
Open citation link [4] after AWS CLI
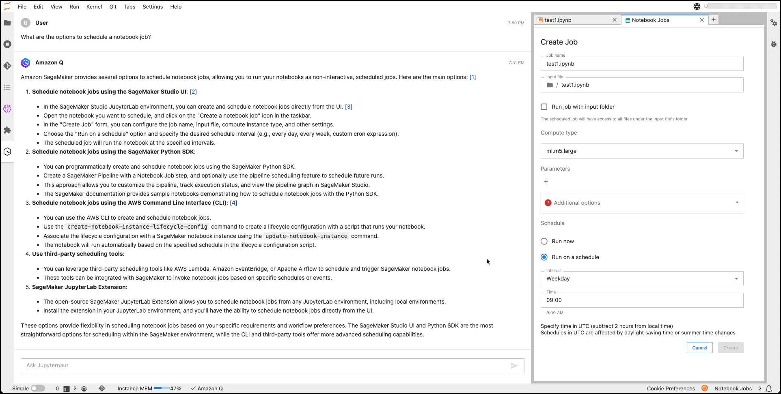click(233, 203)
